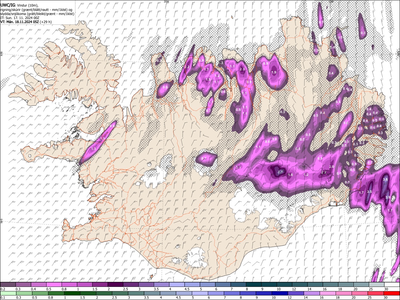
Task: Click the crimson swatch between 25 and 30, lower legend
Action: (376, 293)
